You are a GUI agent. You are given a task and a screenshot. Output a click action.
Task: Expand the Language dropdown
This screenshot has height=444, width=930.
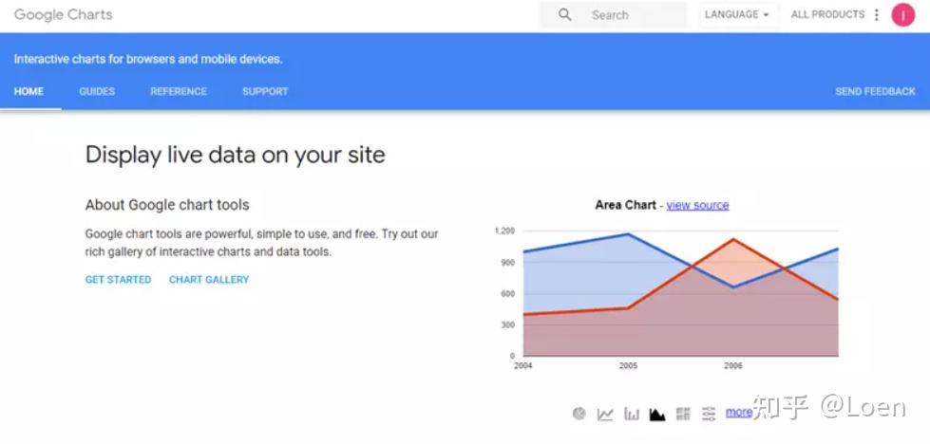[737, 15]
